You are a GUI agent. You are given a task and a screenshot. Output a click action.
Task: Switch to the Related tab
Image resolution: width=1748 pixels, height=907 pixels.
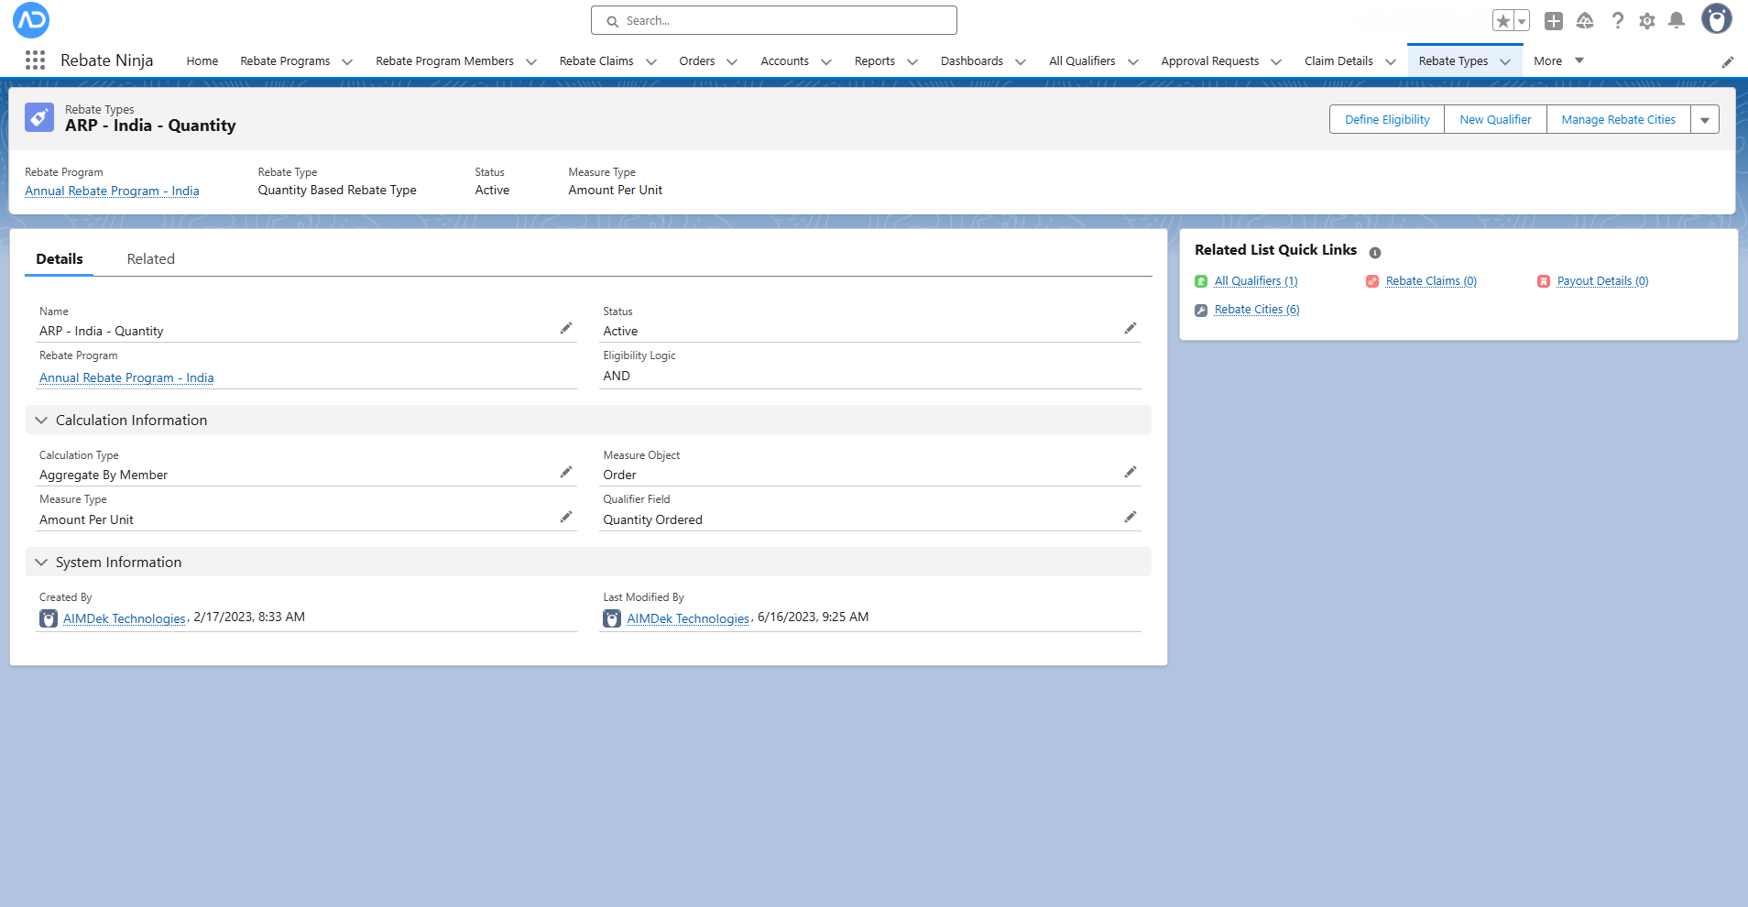[150, 259]
